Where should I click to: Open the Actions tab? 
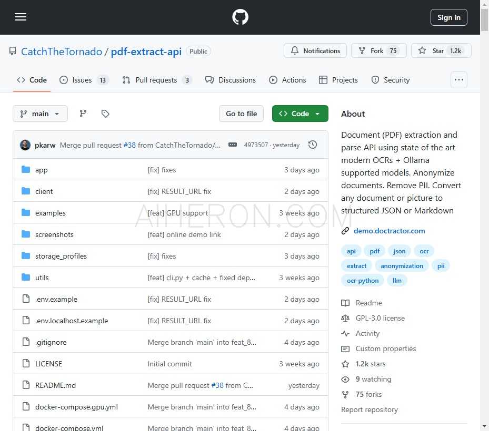(x=287, y=80)
